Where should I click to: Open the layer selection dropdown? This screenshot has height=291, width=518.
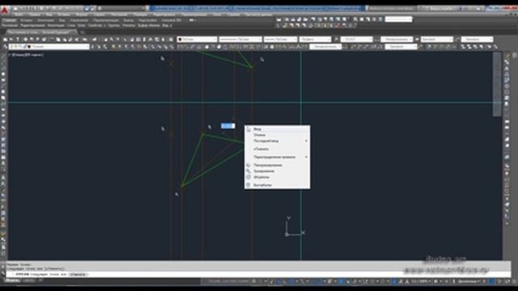49,47
